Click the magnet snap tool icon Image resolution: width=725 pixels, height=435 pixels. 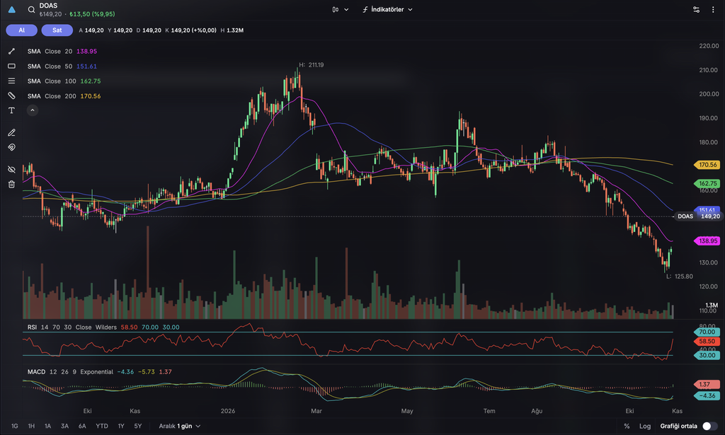pos(11,147)
